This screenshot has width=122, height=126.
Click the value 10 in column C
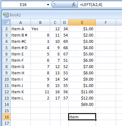pyautogui.click(x=55, y=41)
